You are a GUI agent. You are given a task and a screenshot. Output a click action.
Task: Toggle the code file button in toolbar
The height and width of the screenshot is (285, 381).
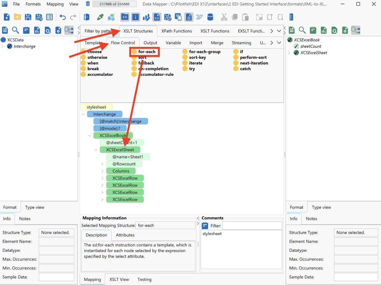click(157, 17)
